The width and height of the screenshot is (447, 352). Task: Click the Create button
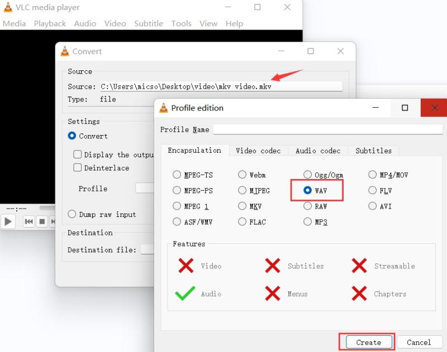369,342
